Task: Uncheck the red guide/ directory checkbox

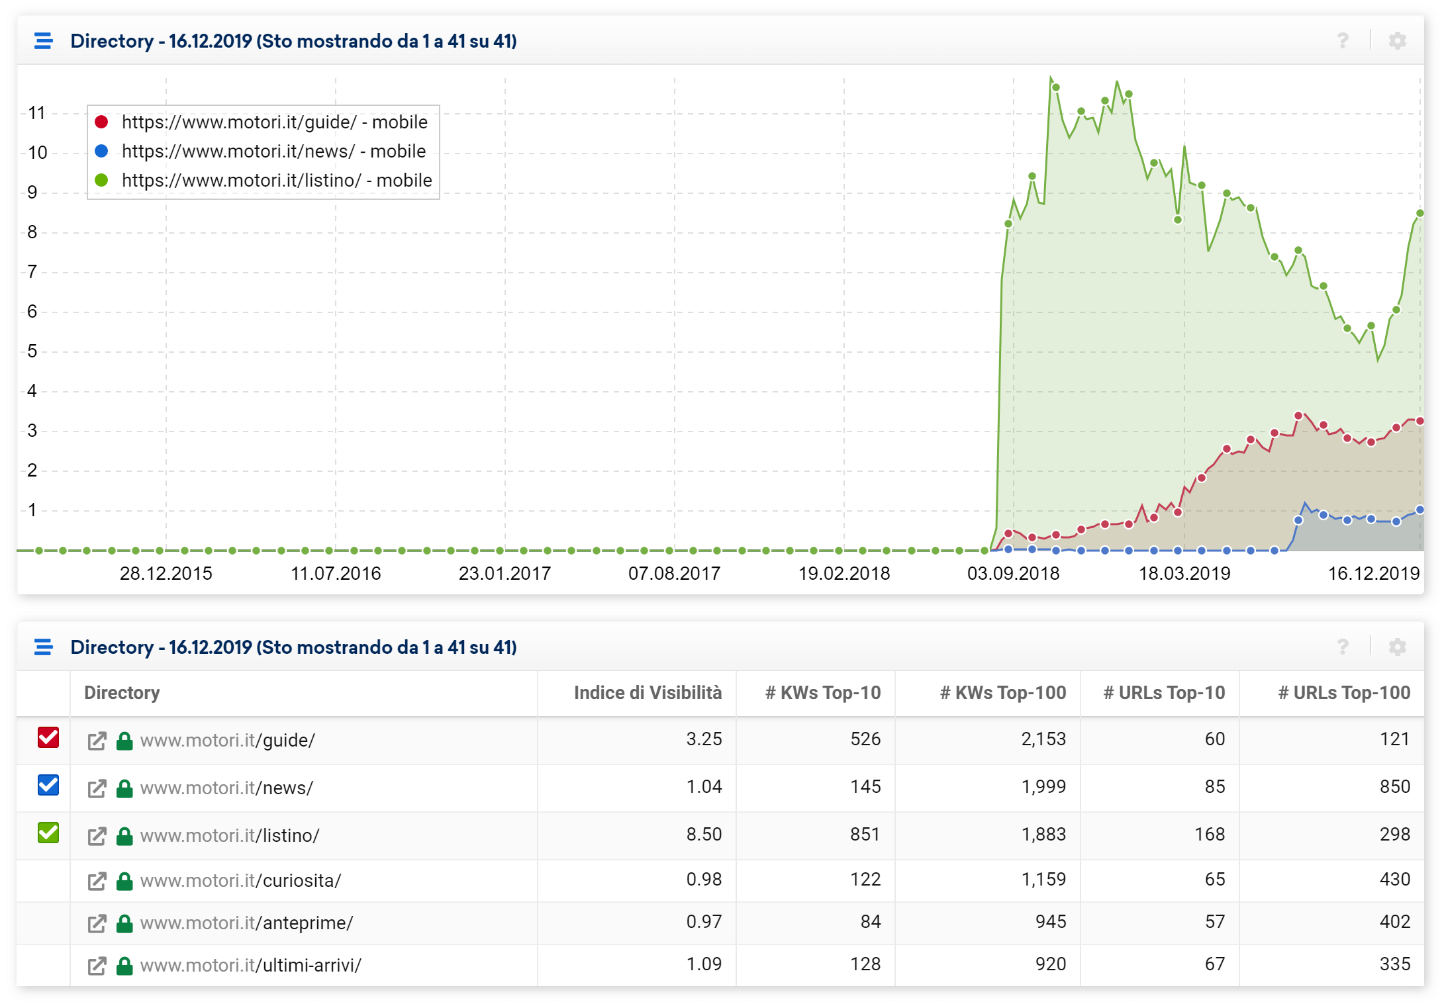Action: click(48, 737)
